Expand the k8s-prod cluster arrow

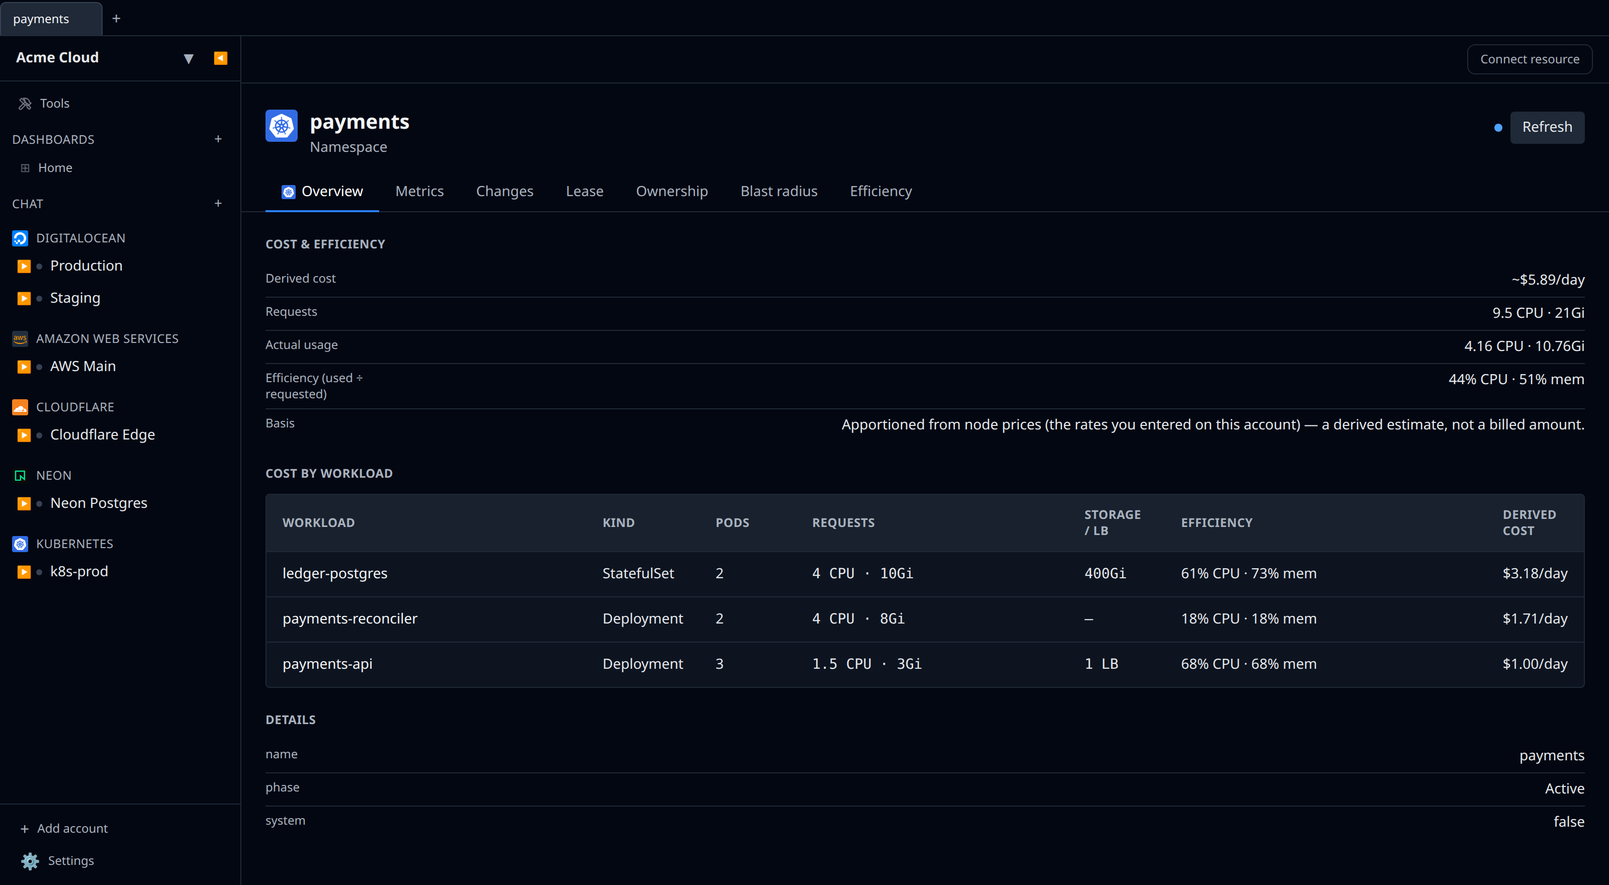pyautogui.click(x=24, y=572)
